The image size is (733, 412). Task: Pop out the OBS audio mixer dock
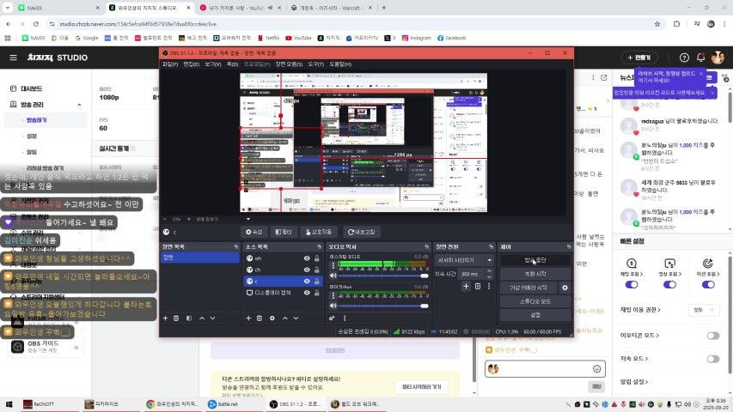click(x=426, y=246)
